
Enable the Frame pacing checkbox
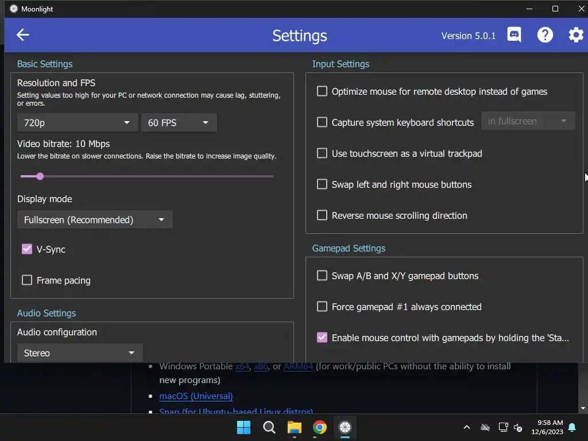[x=27, y=280]
